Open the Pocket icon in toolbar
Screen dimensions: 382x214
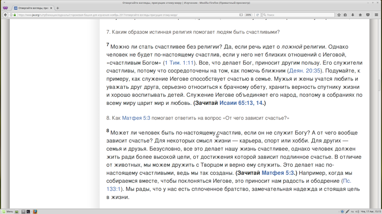point(368,15)
